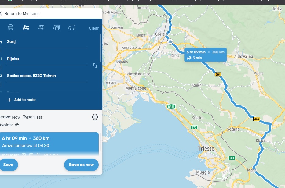Click the Sgonico label on map
Viewport: 285px width, 188px height.
click(x=198, y=118)
